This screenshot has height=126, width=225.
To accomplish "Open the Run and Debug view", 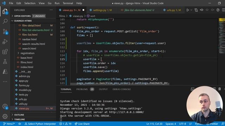I will tap(5, 42).
